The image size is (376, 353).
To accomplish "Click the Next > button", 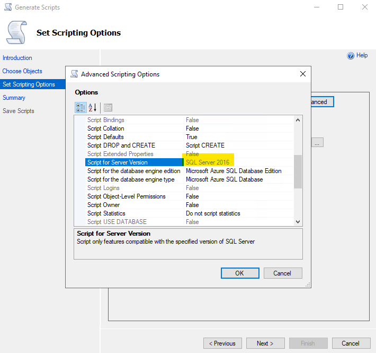I will tap(265, 343).
